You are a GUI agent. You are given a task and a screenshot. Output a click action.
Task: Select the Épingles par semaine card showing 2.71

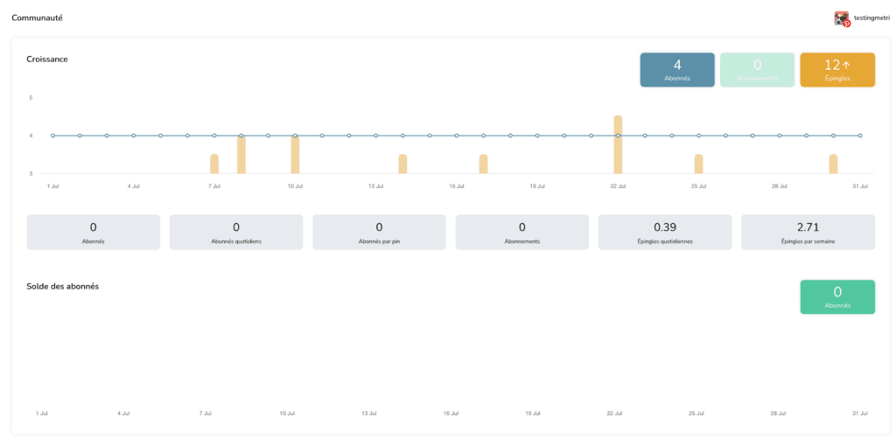click(x=808, y=233)
